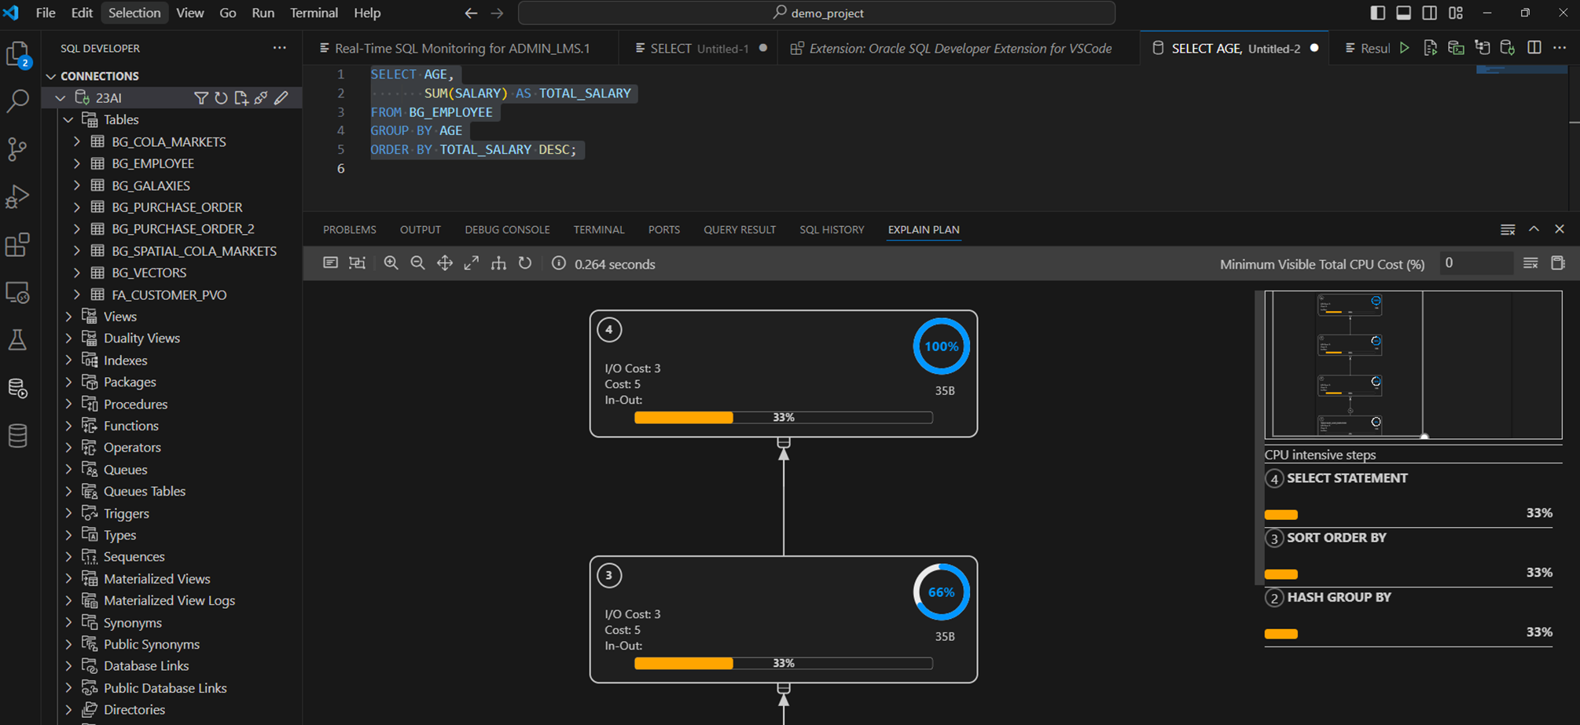Open the Source Control activity bar icon
The image size is (1580, 725).
[x=17, y=148]
